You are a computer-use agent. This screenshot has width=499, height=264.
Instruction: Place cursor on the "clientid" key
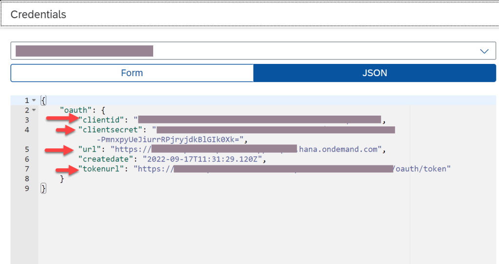[103, 120]
